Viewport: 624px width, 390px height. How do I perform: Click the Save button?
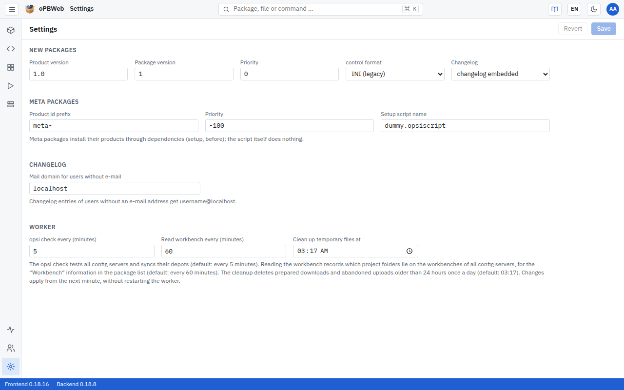[604, 29]
